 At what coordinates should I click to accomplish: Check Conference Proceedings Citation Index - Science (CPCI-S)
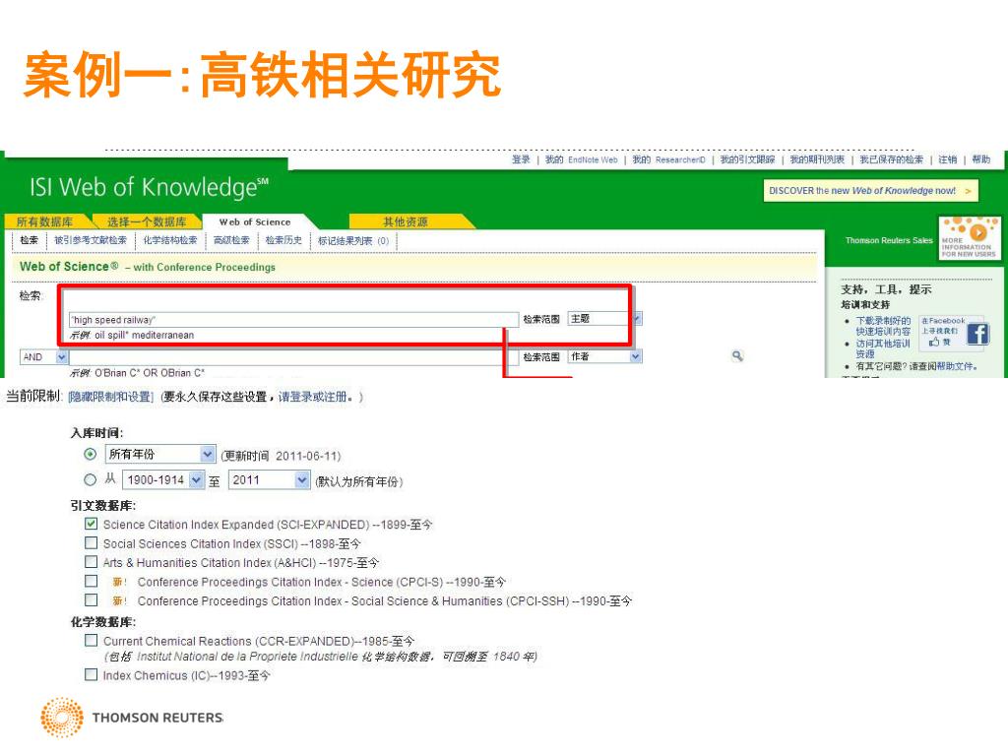tap(92, 581)
